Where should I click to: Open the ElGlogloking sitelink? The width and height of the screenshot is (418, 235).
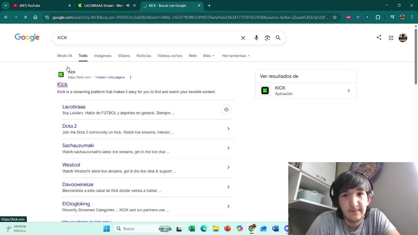(x=76, y=204)
